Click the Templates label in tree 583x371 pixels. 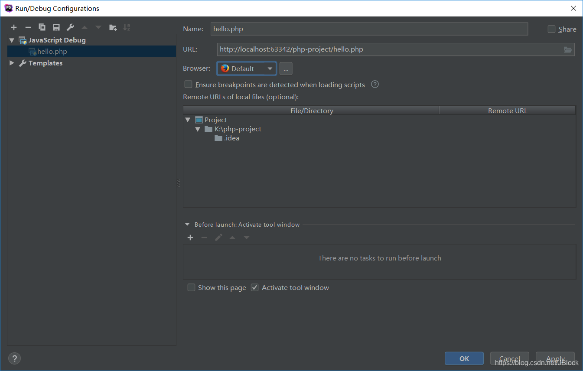(x=46, y=63)
